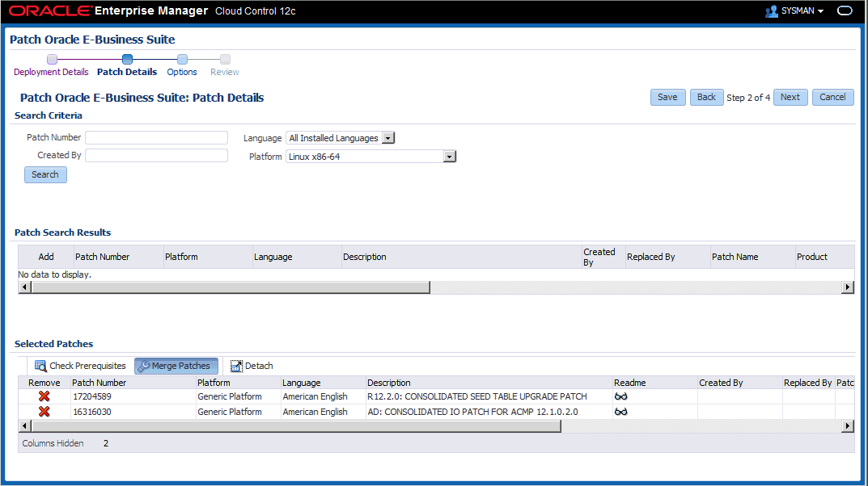Click the CONSOLIDATED IO PATCH FOR ACMP description
868x486 pixels.
[472, 412]
